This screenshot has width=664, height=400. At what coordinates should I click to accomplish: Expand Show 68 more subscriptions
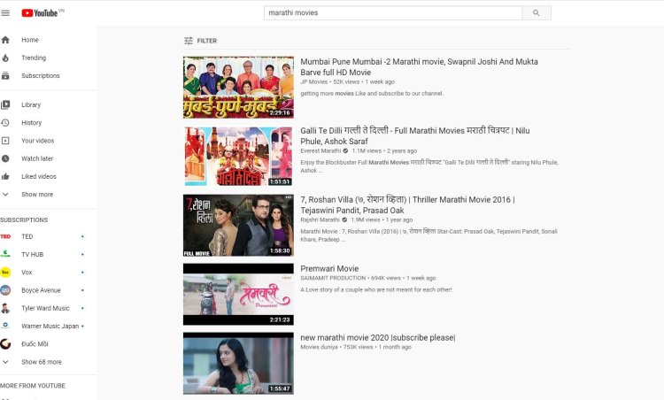[42, 362]
